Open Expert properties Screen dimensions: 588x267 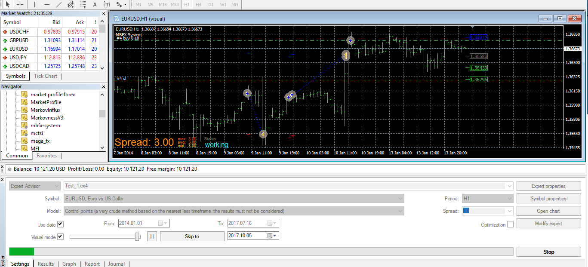pyautogui.click(x=548, y=186)
